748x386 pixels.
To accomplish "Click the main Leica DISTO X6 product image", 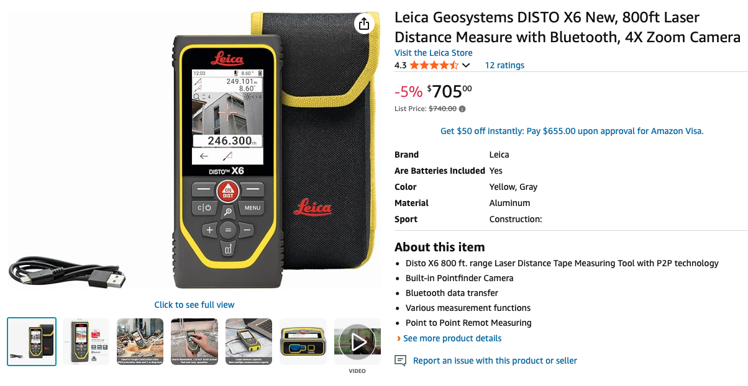I will tap(194, 149).
